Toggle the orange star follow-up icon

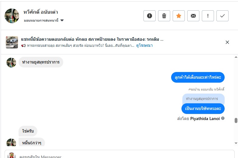pos(179,16)
